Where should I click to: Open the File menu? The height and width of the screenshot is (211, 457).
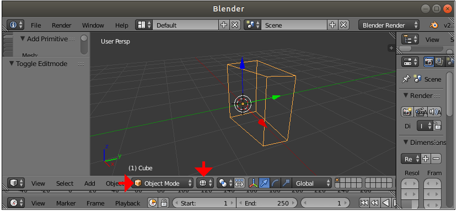click(36, 25)
